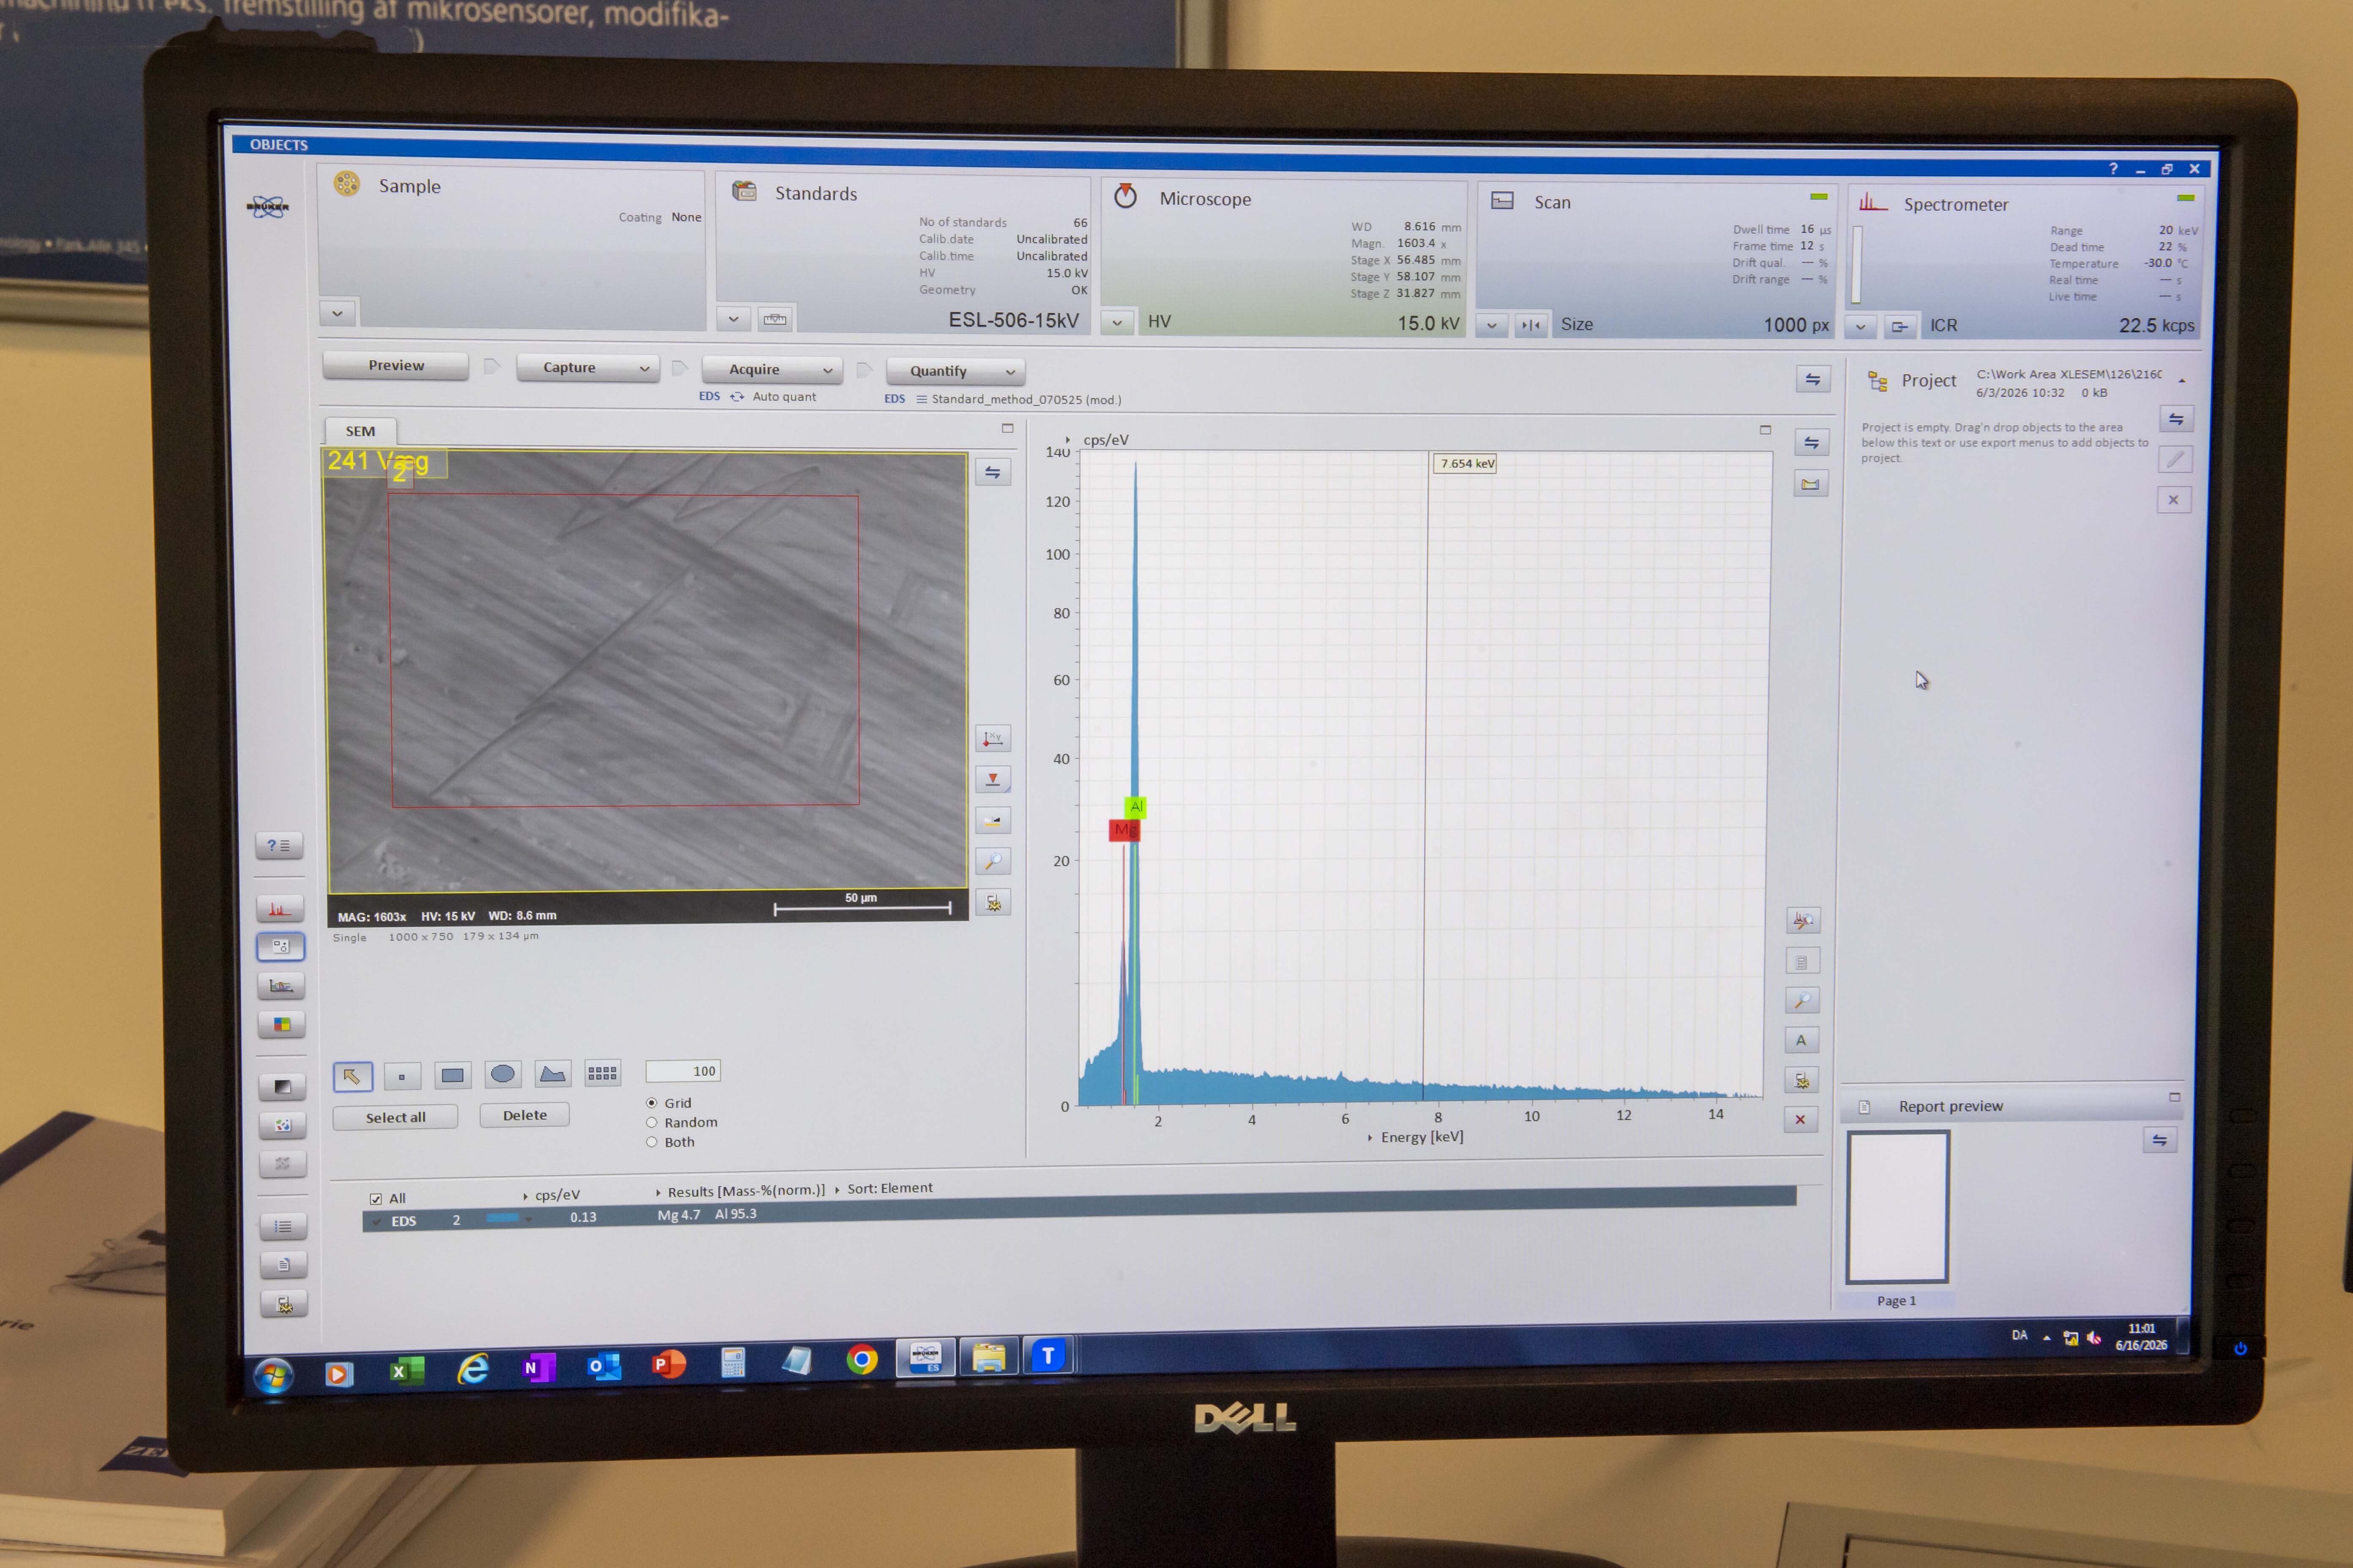Expand the Results [Mass-%(norm.)] column options
2353x1568 pixels.
[x=740, y=1191]
